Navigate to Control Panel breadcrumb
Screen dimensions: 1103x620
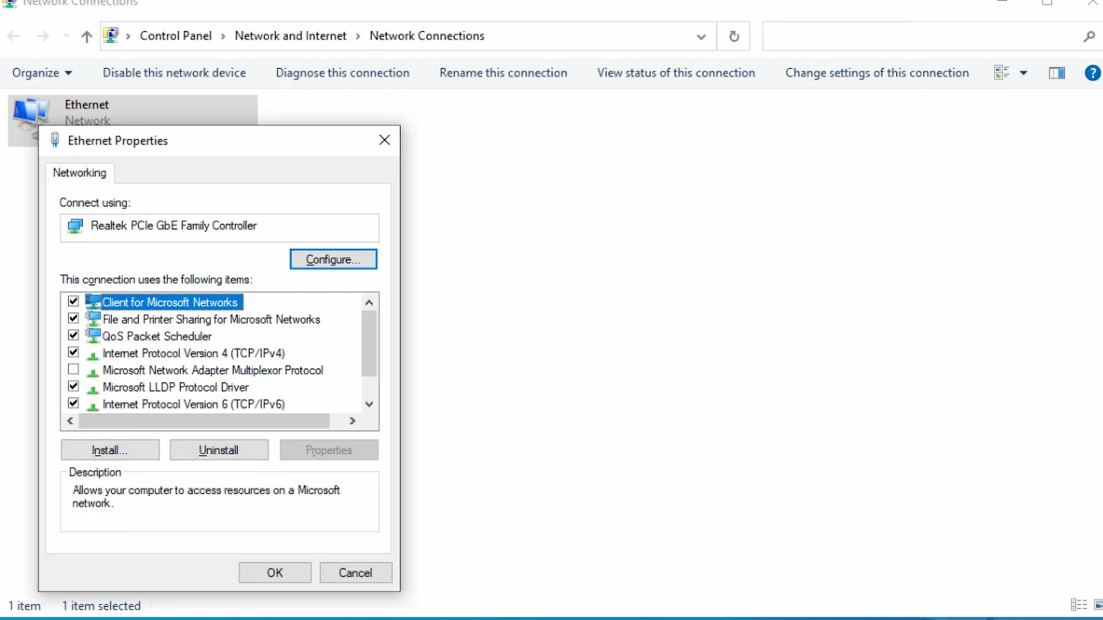(176, 36)
